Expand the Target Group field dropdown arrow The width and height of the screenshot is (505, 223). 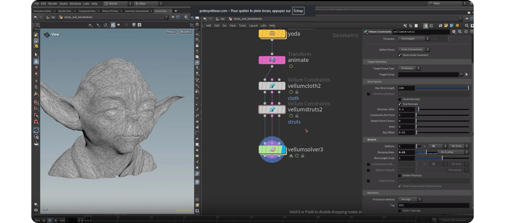[461, 75]
